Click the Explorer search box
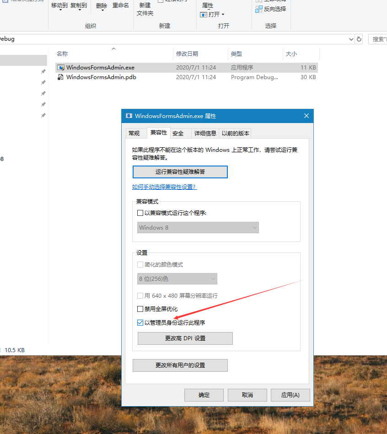387x434 pixels. click(378, 39)
